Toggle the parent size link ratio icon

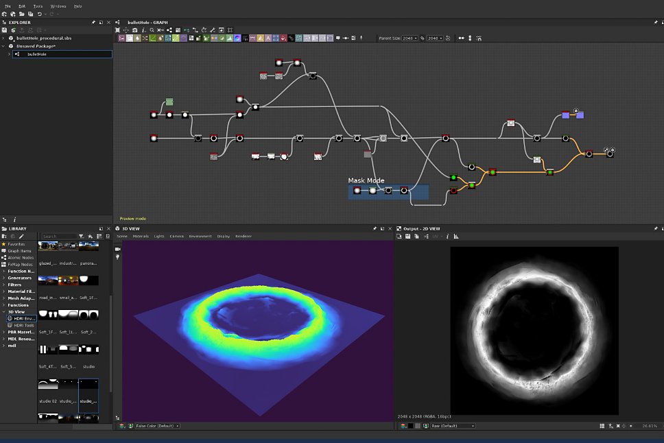point(422,38)
